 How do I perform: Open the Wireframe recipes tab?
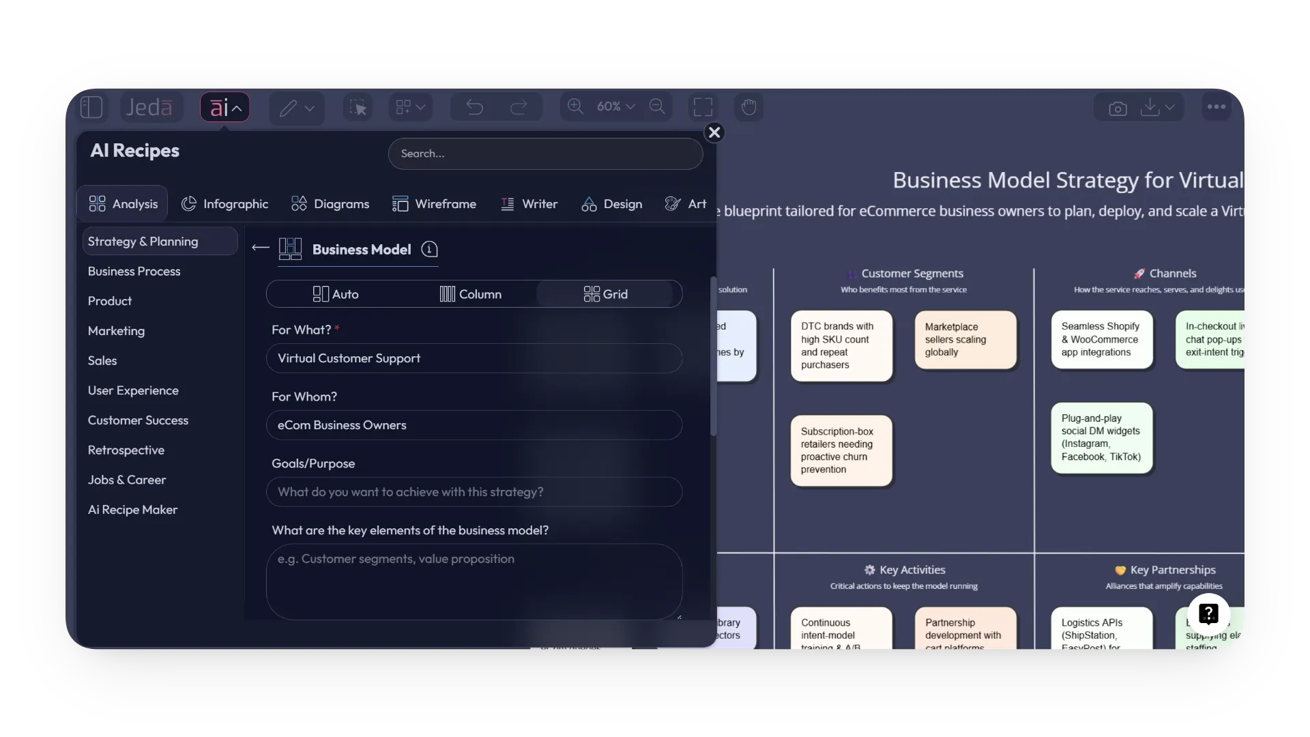[x=435, y=203]
